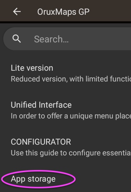
Task: Go back using the arrow icon
Action: pyautogui.click(x=17, y=11)
